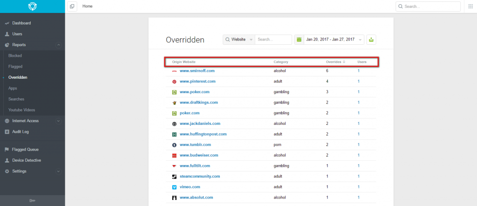The width and height of the screenshot is (477, 206).
Task: Click the Home breadcrumb
Action: click(x=87, y=6)
